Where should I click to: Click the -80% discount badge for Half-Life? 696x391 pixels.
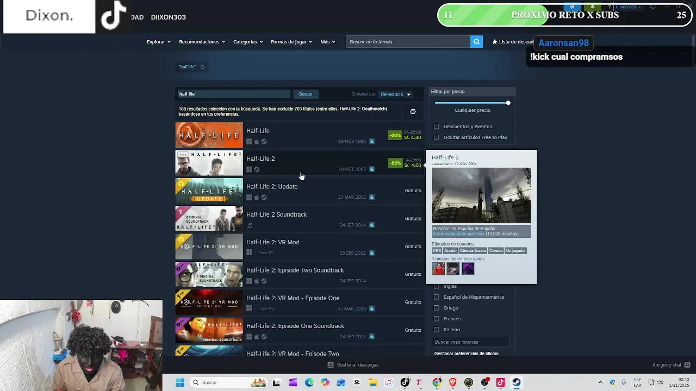pos(395,135)
